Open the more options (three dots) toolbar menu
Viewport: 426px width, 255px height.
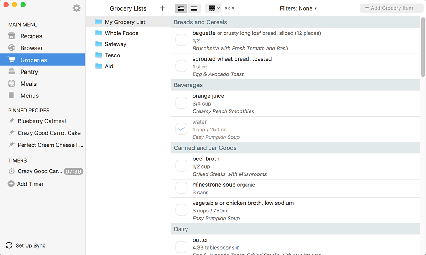[229, 8]
